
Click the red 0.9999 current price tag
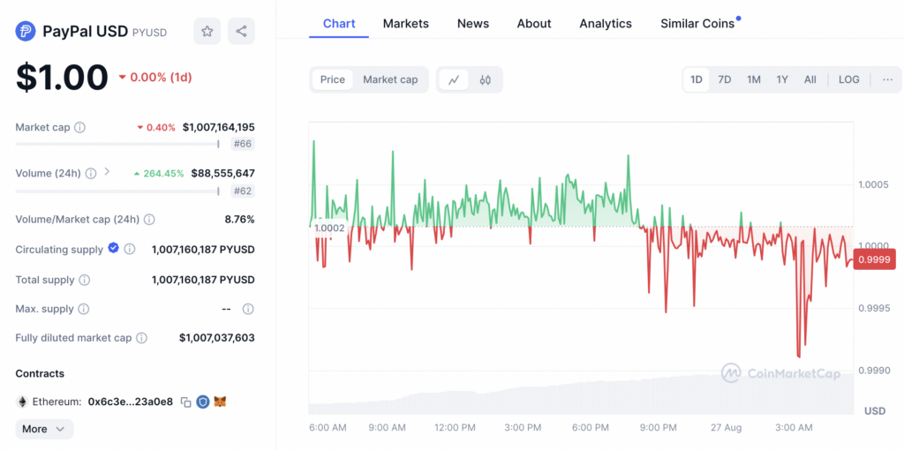tap(876, 259)
